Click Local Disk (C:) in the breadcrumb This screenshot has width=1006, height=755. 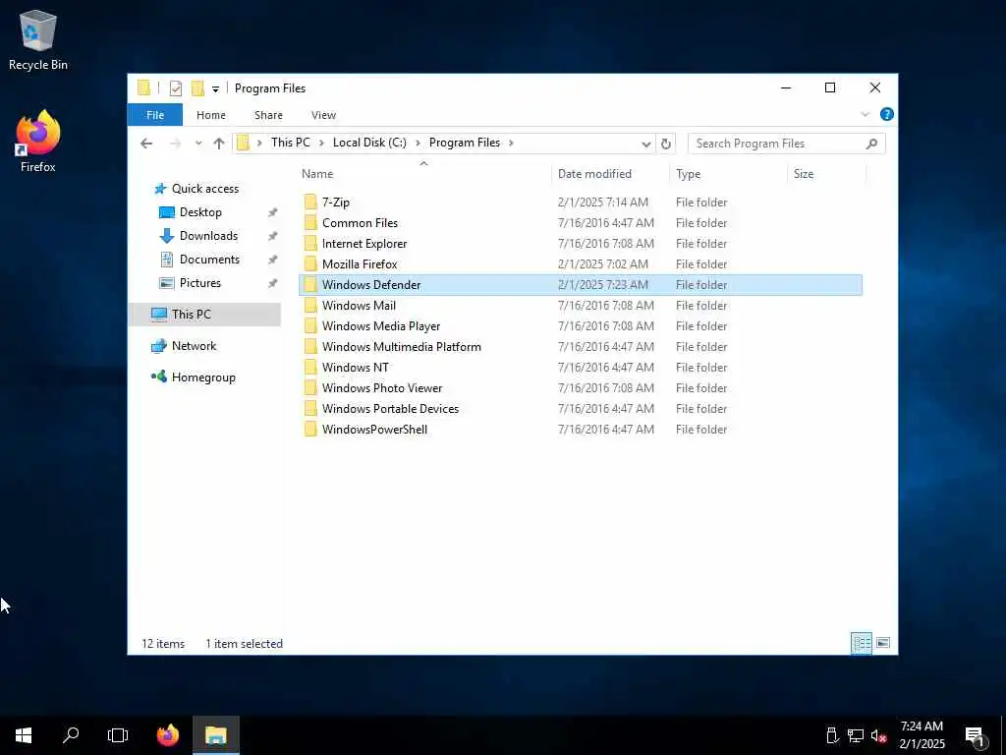[369, 143]
